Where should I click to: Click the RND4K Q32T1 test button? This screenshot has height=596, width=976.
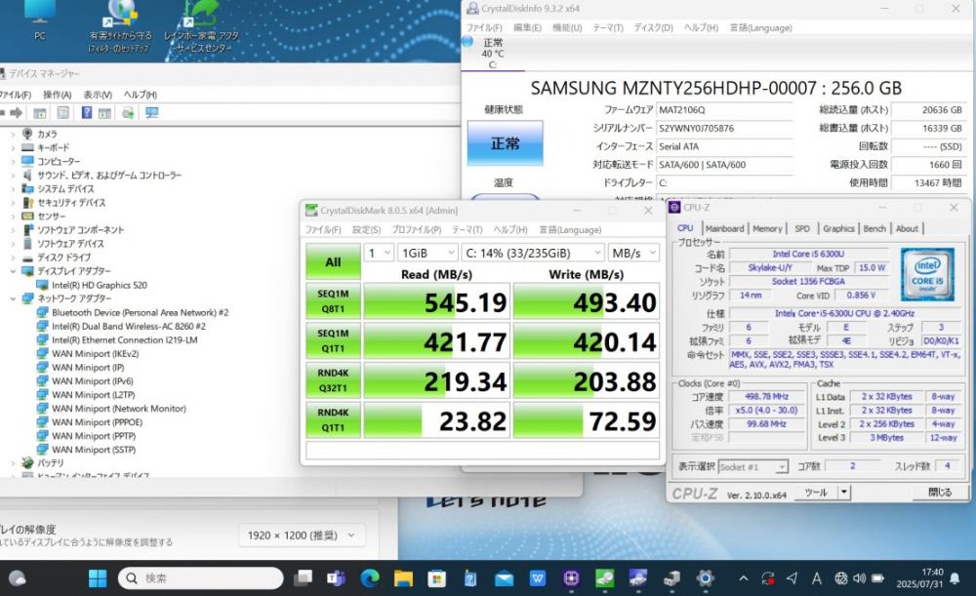point(333,380)
